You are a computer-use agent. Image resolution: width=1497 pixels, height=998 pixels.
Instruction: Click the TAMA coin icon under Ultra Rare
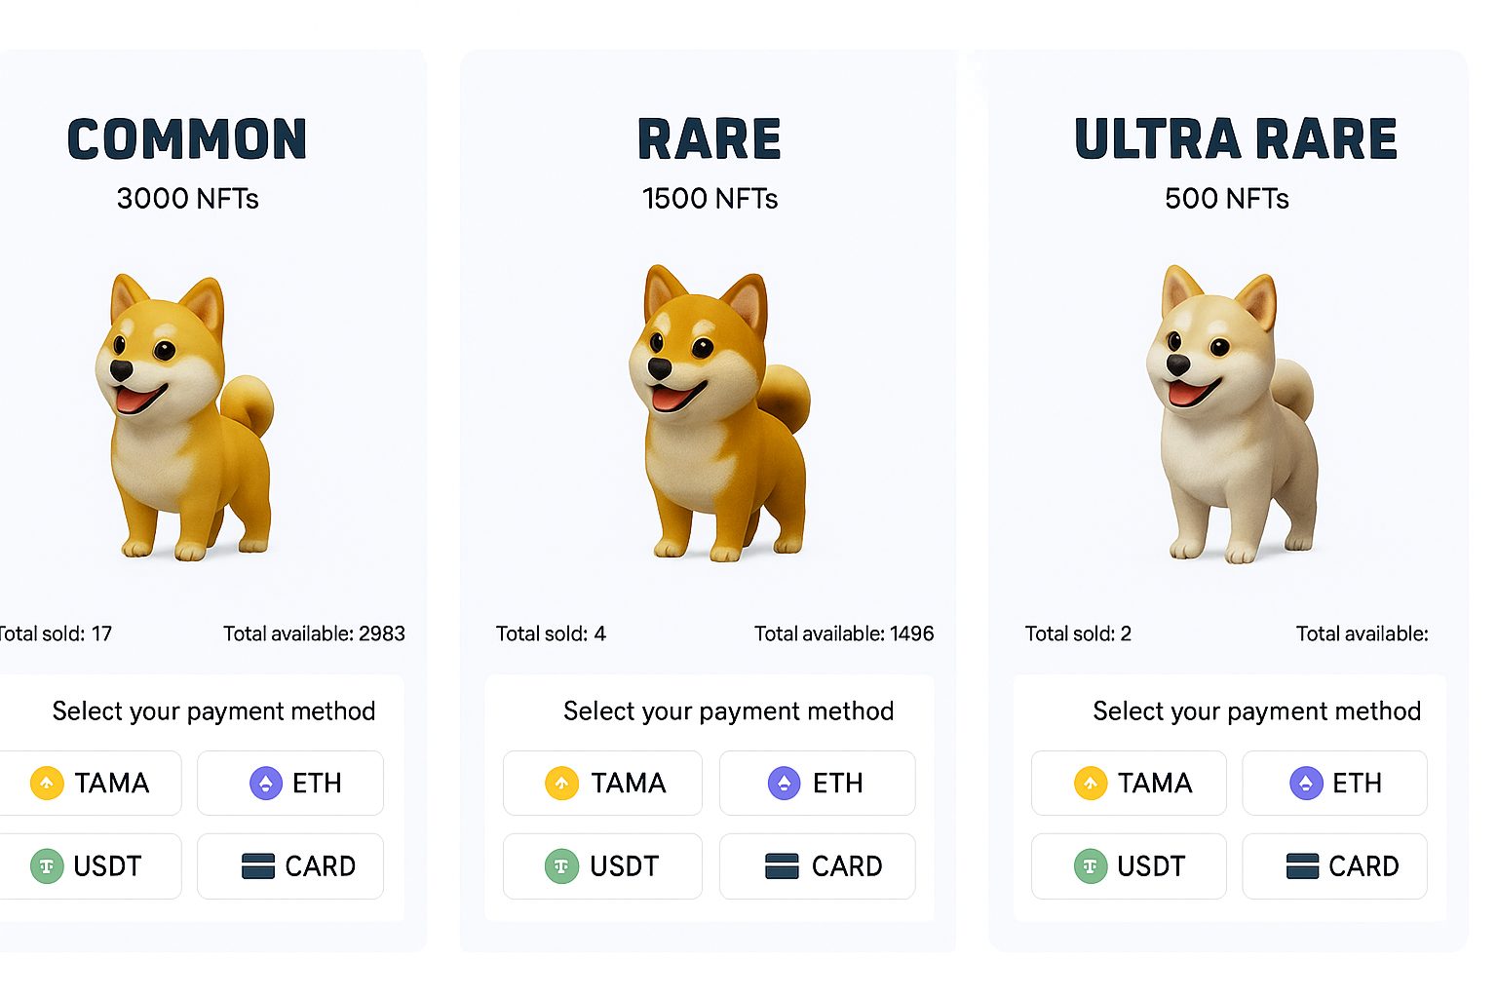[1091, 783]
